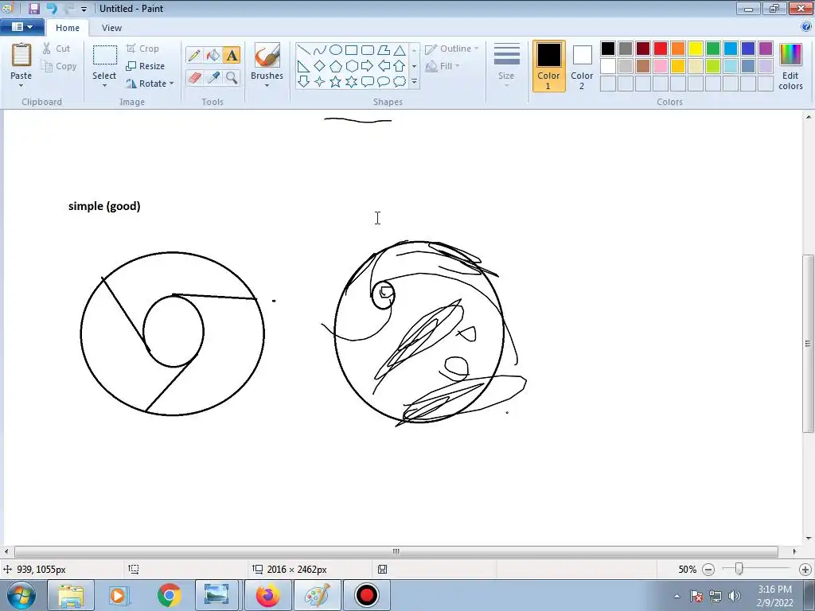Choose the Rounded rectangle shape
This screenshot has width=815, height=611.
(368, 50)
